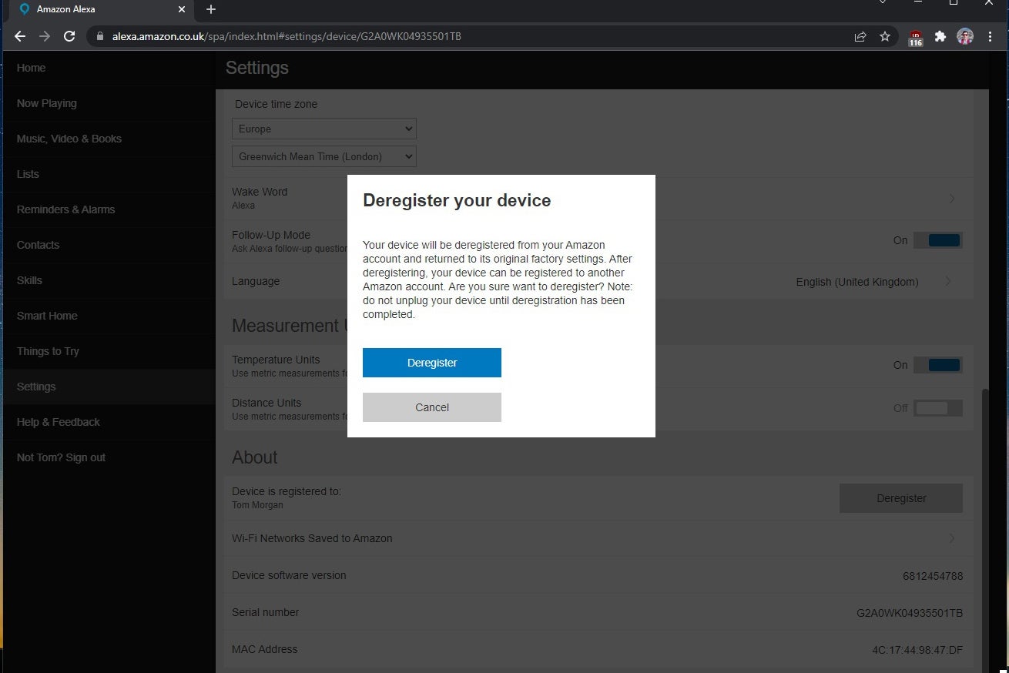
Task: Reload the page with the refresh icon
Action: (69, 36)
